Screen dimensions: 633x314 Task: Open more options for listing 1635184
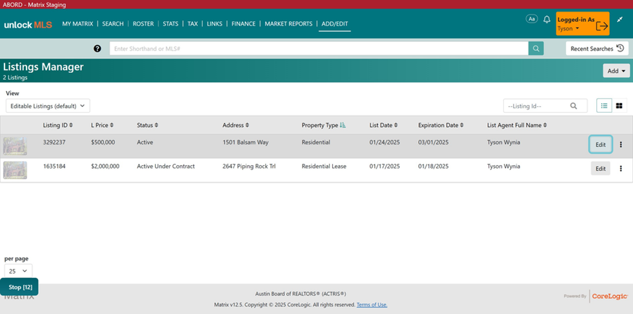621,168
